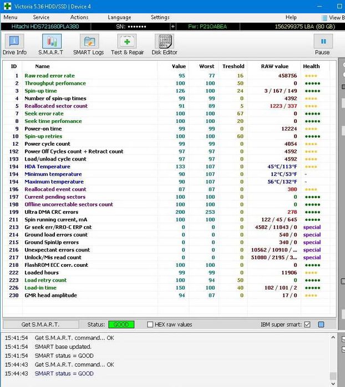
Task: Select the Raw read error rate row
Action: [x=169, y=76]
